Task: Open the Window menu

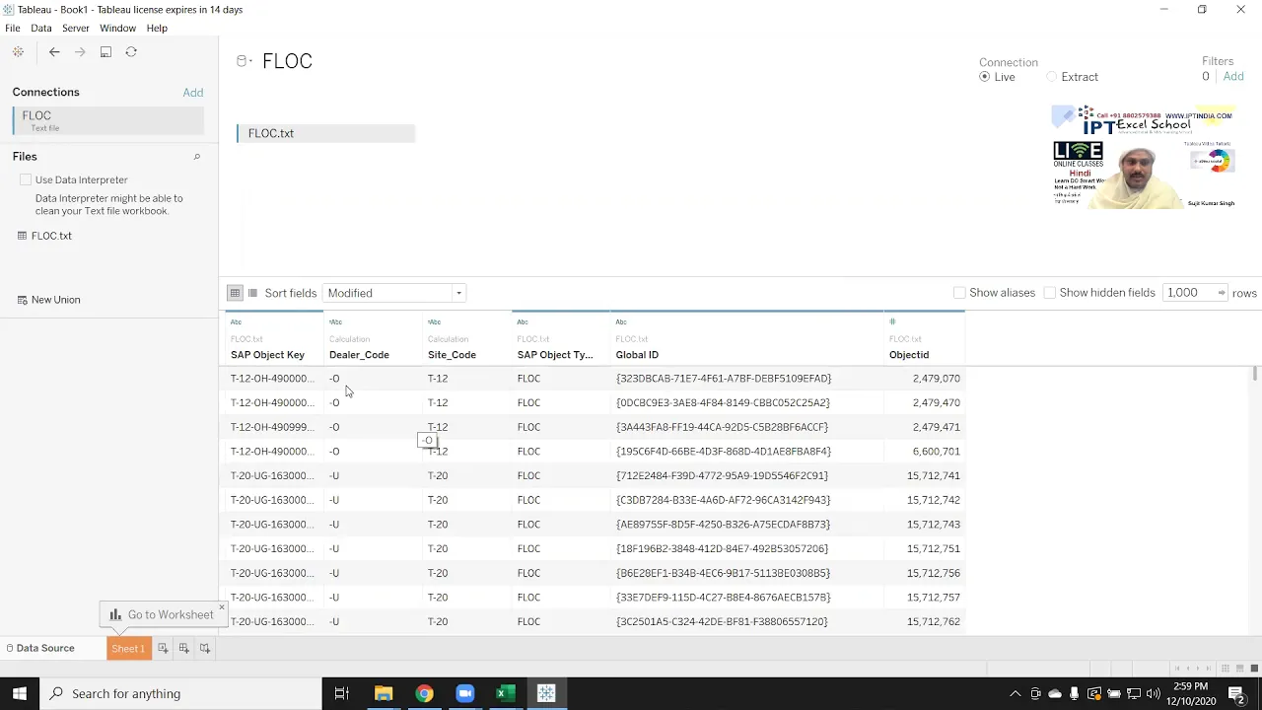Action: point(117,29)
